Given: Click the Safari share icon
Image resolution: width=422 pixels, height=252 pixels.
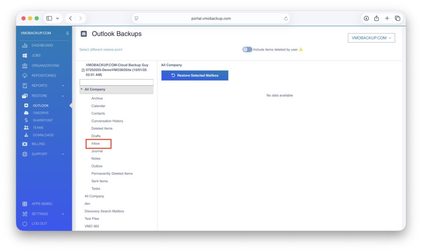Looking at the screenshot, I should click(x=376, y=19).
